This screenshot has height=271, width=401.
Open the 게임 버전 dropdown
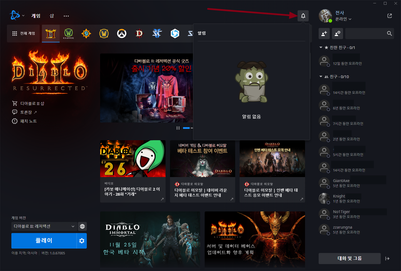coord(44,226)
